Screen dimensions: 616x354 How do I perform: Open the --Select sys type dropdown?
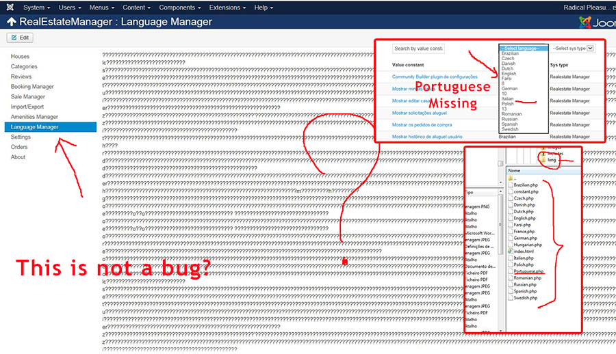(572, 49)
